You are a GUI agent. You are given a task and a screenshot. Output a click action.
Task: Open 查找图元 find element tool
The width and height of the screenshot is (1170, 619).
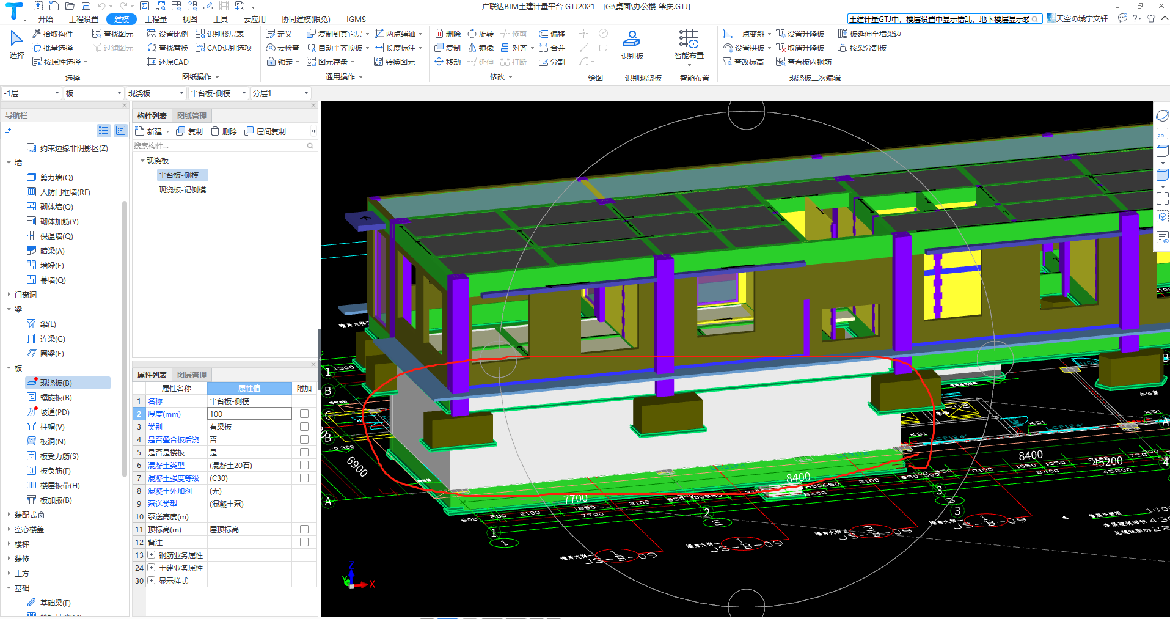pos(112,34)
